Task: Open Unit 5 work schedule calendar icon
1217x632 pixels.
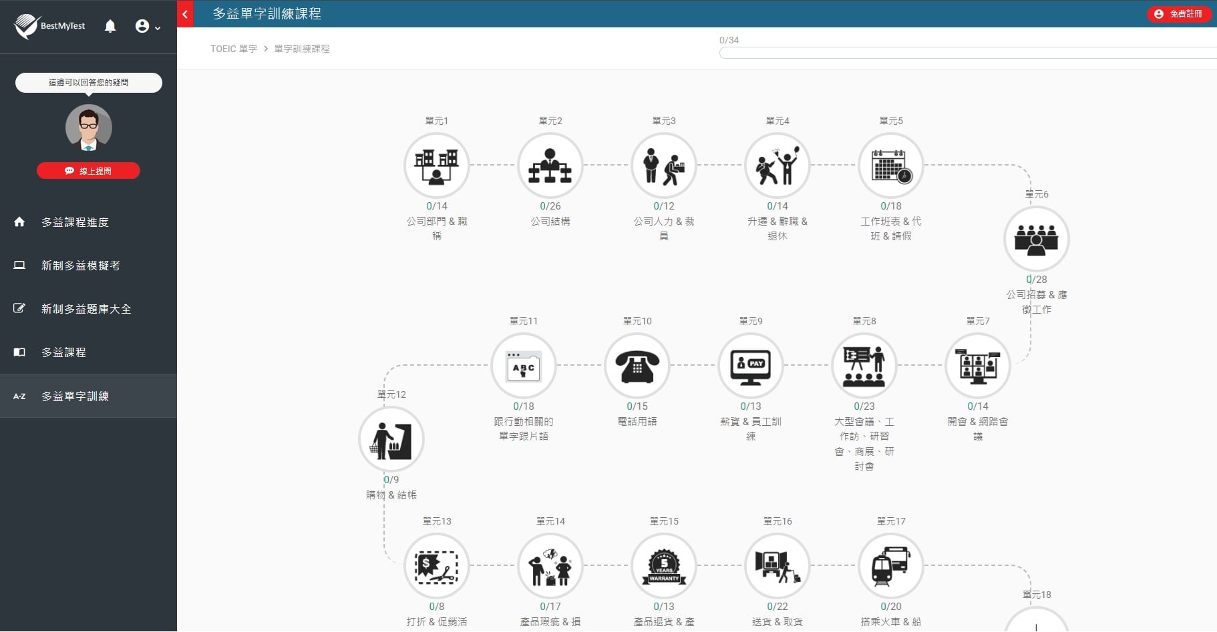Action: [x=891, y=166]
